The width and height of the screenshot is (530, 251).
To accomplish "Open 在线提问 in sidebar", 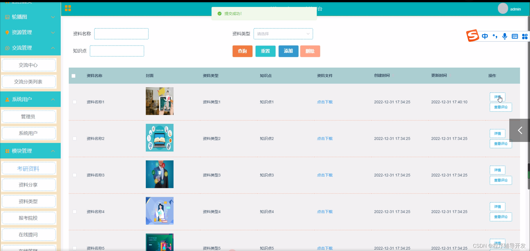I will pos(29,235).
